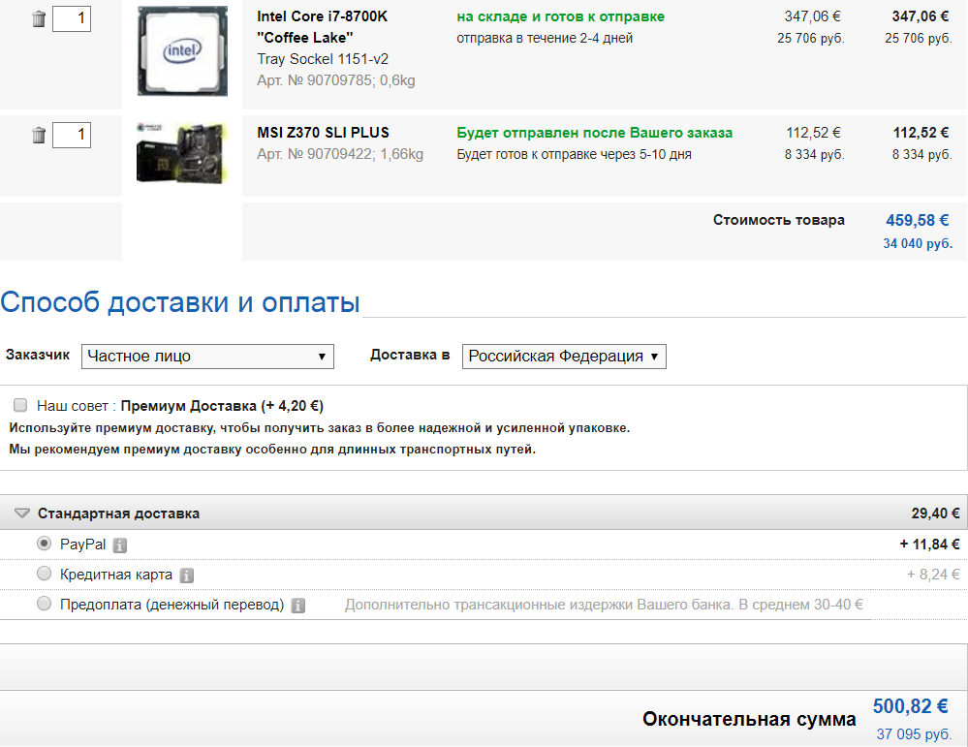Select Предоплата (денежный перевод) option
The height and width of the screenshot is (747, 968).
[44, 604]
